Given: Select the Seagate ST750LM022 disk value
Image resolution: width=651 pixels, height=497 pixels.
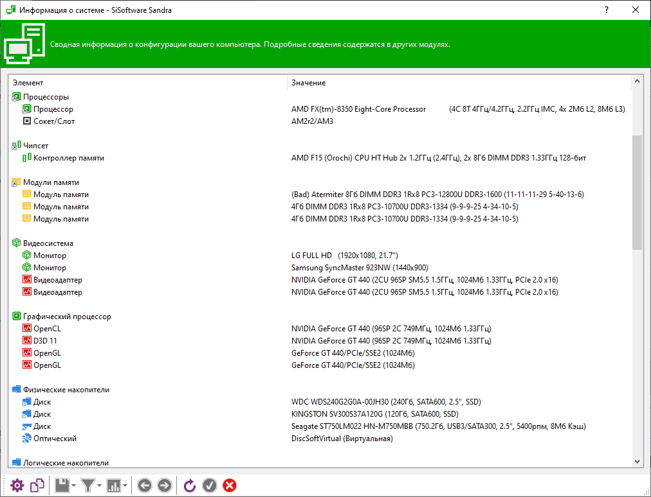Looking at the screenshot, I should click(x=439, y=426).
